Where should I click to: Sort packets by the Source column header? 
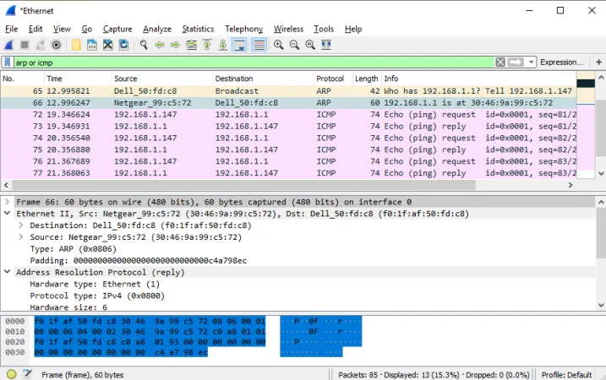coord(162,79)
